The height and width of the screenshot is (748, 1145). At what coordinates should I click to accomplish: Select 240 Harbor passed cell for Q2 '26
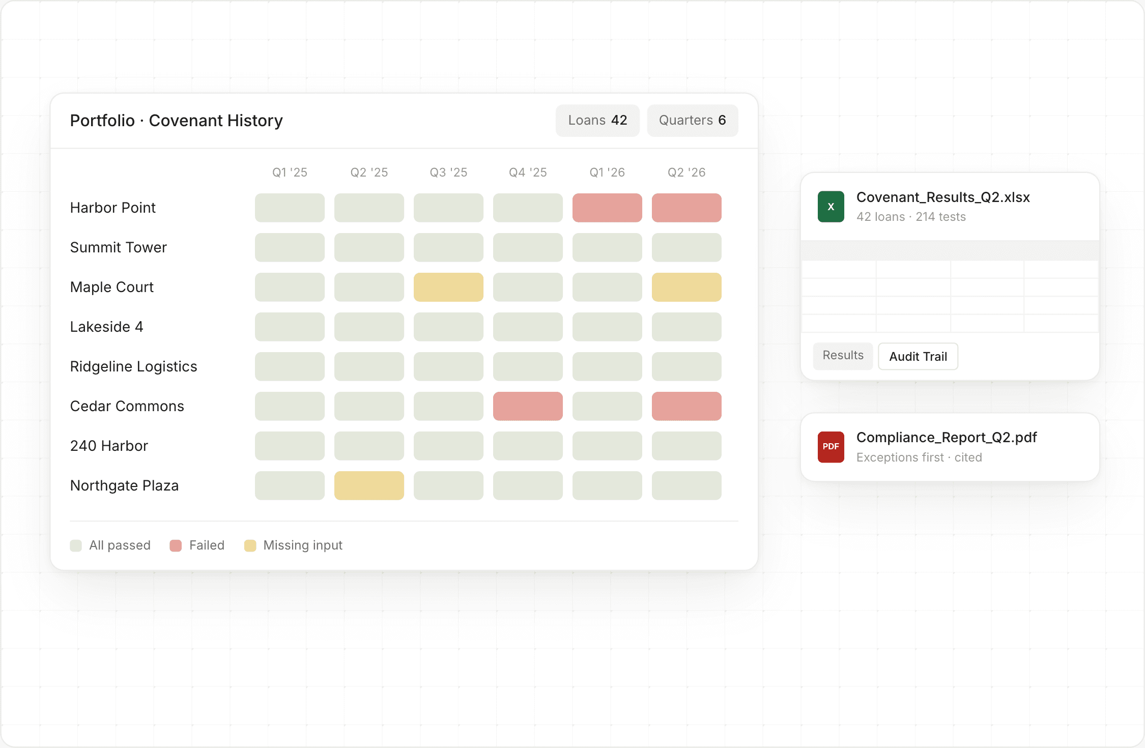click(686, 446)
